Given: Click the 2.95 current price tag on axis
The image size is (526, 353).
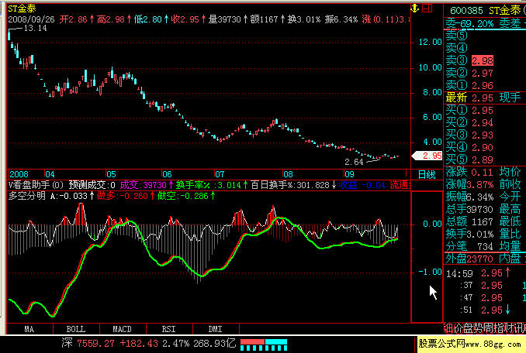Looking at the screenshot, I should (427, 156).
